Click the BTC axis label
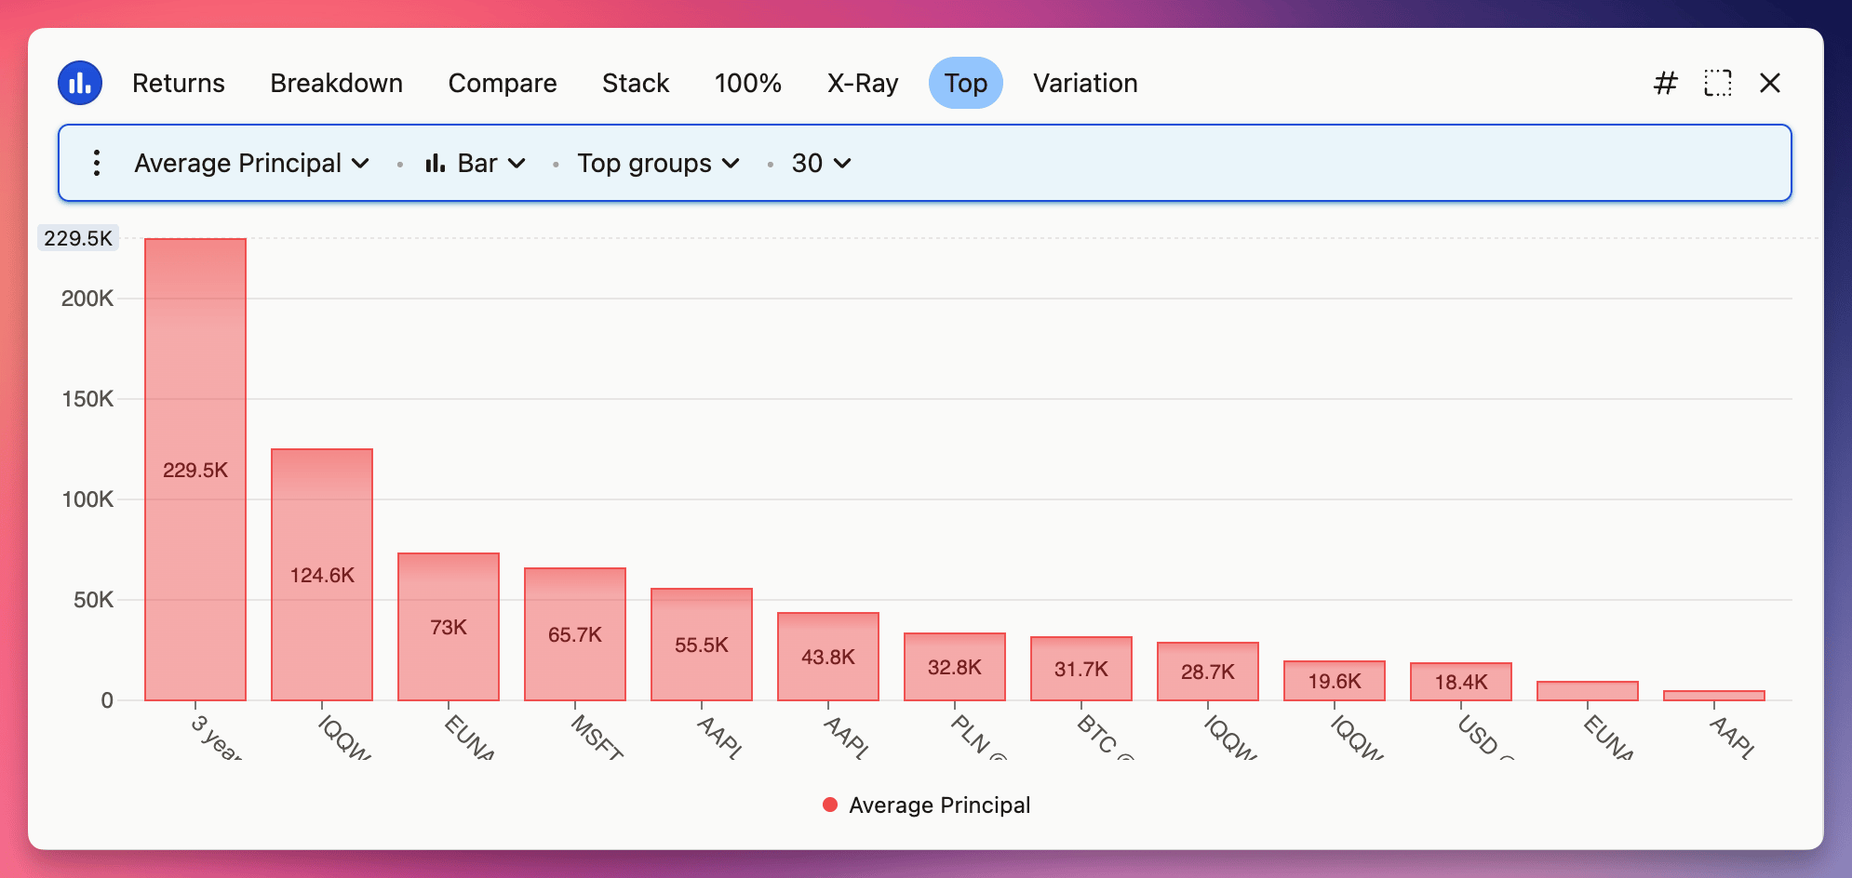This screenshot has height=878, width=1852. coord(1106,737)
